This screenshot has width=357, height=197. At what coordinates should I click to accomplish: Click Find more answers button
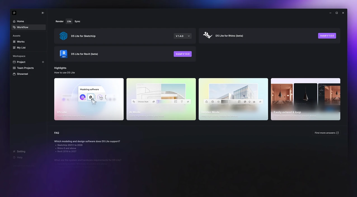(x=327, y=133)
